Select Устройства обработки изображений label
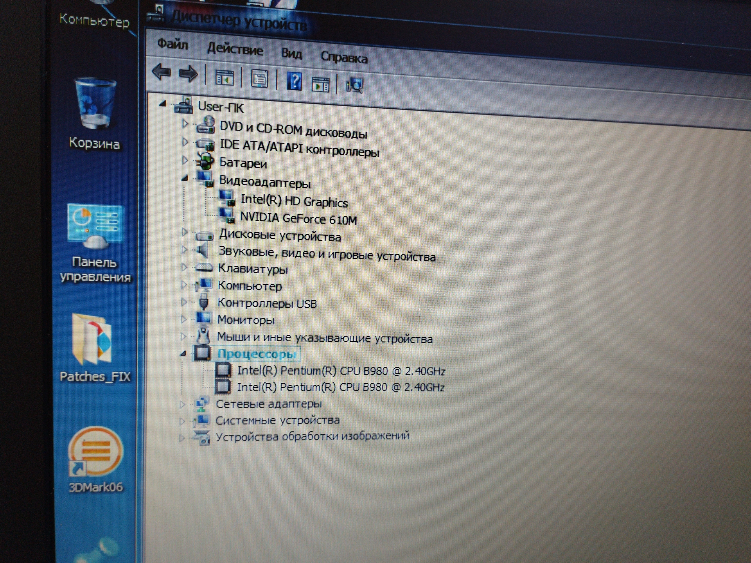Viewport: 751px width, 563px height. 312,436
